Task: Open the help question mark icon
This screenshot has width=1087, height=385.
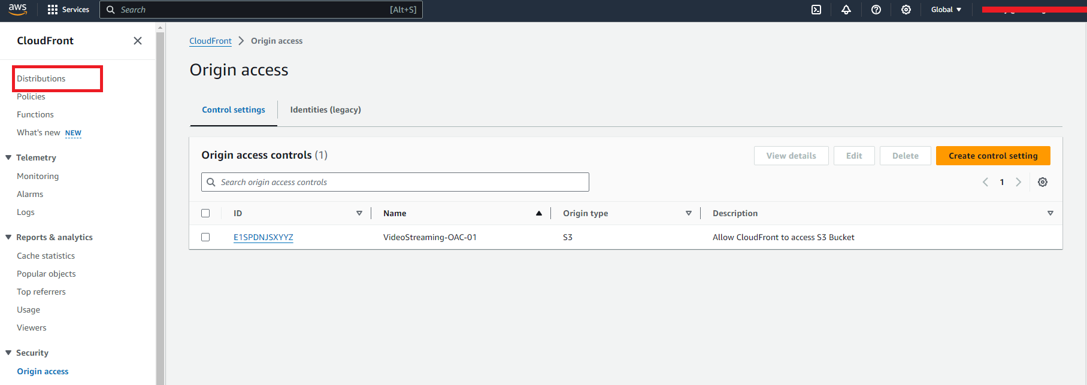Action: click(876, 10)
